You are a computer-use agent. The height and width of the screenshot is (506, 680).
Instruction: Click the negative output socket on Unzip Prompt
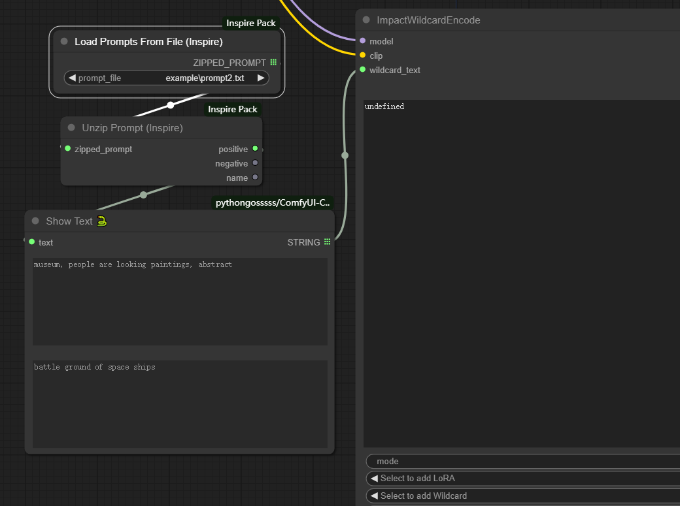(x=256, y=163)
